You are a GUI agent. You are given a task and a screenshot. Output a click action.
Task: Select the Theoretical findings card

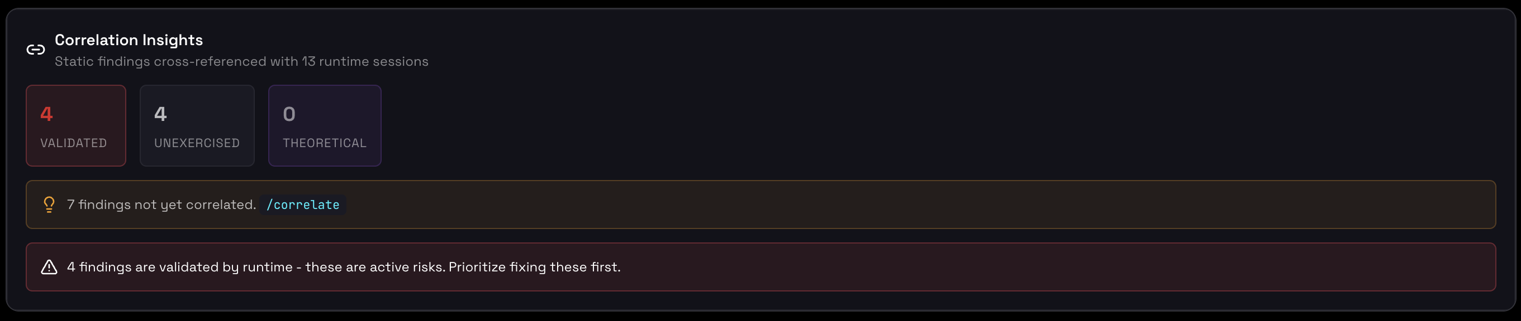pyautogui.click(x=324, y=125)
